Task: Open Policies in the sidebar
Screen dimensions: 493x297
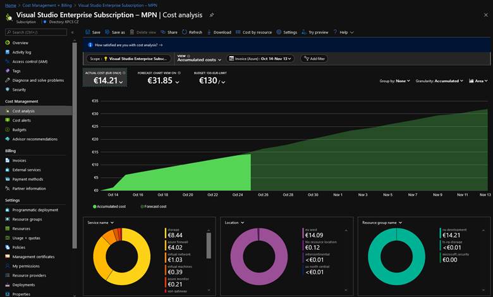Action: pyautogui.click(x=18, y=247)
